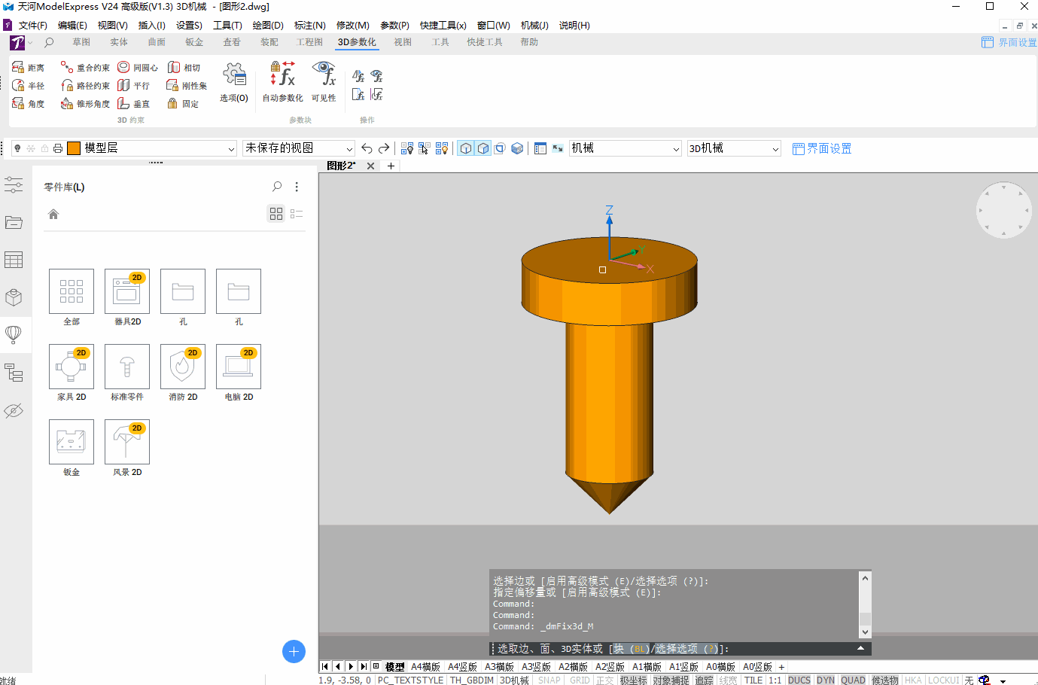1038x685 pixels.
Task: Toggle 极坐标 (polar) in status bar
Action: point(633,680)
